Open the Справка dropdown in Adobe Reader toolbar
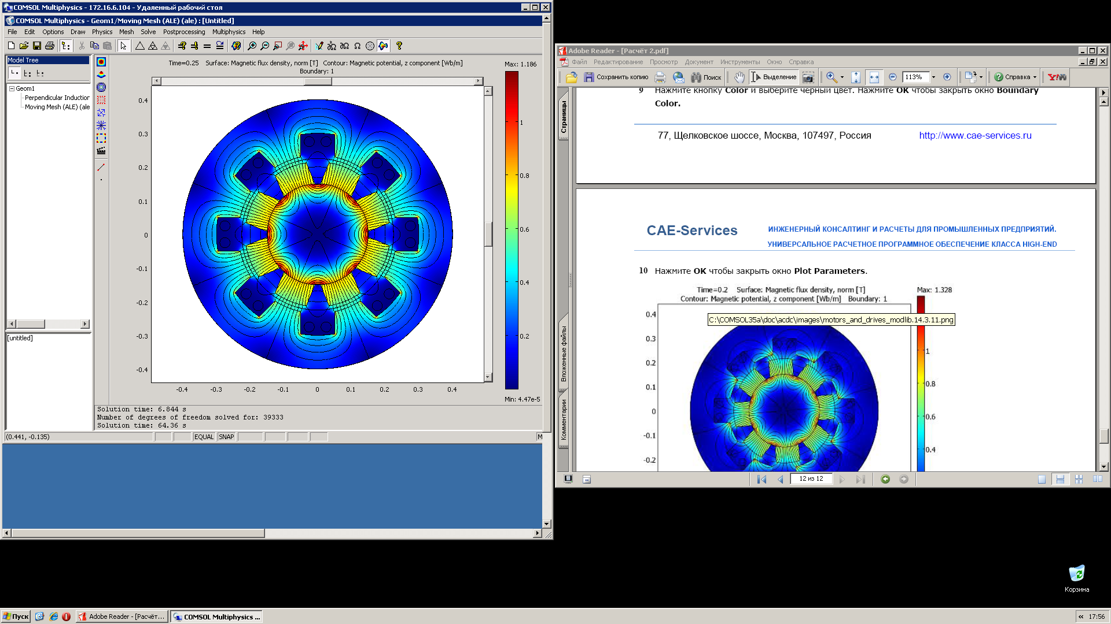1111x624 pixels. tap(1016, 77)
